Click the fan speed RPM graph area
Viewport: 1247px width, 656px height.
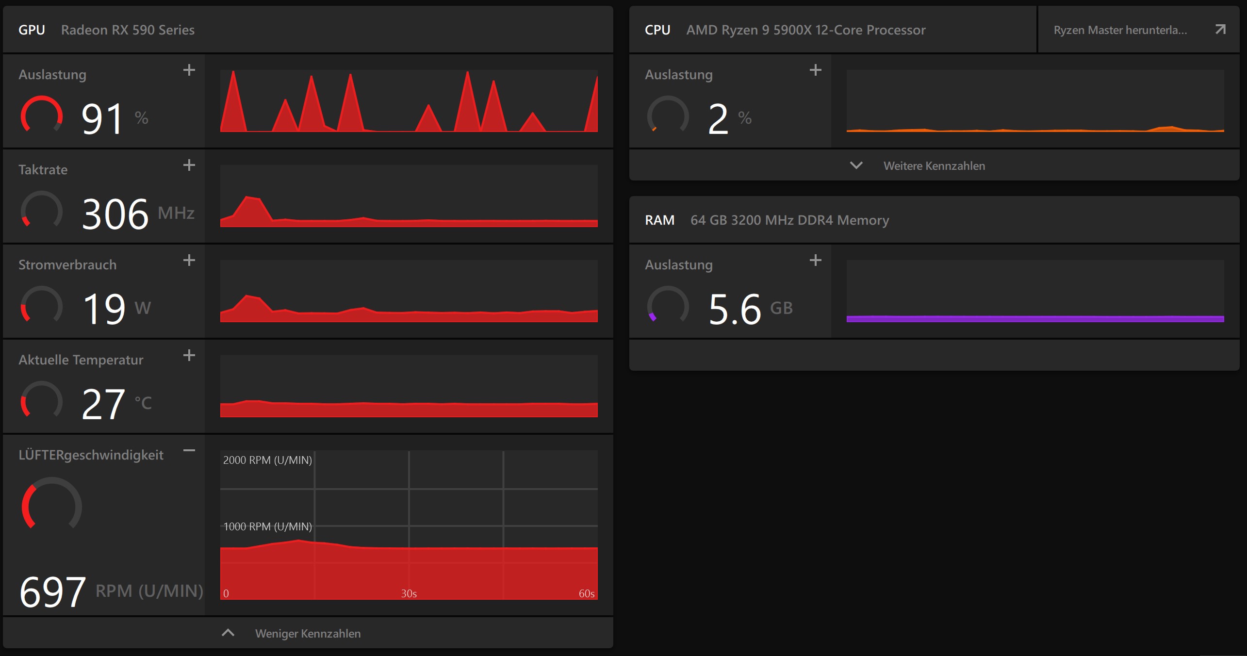pyautogui.click(x=409, y=525)
